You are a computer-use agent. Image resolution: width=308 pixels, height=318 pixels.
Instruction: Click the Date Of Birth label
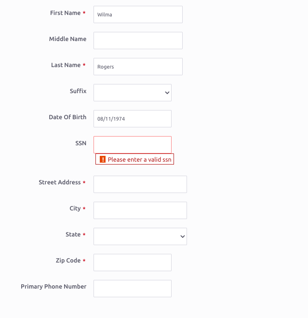point(67,117)
